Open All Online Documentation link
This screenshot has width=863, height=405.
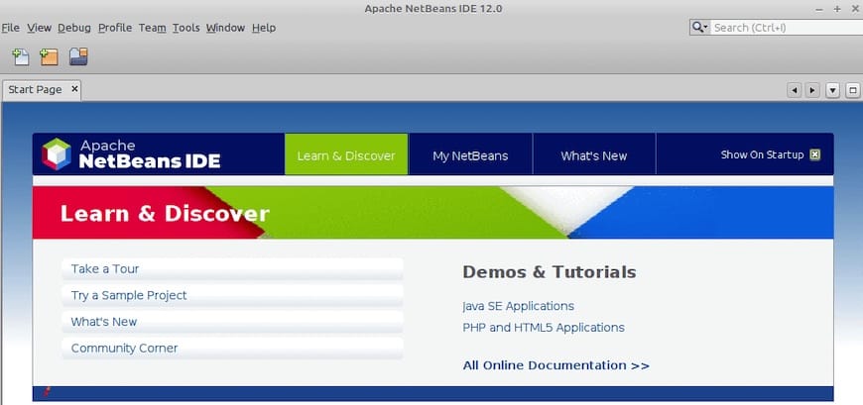coord(555,365)
